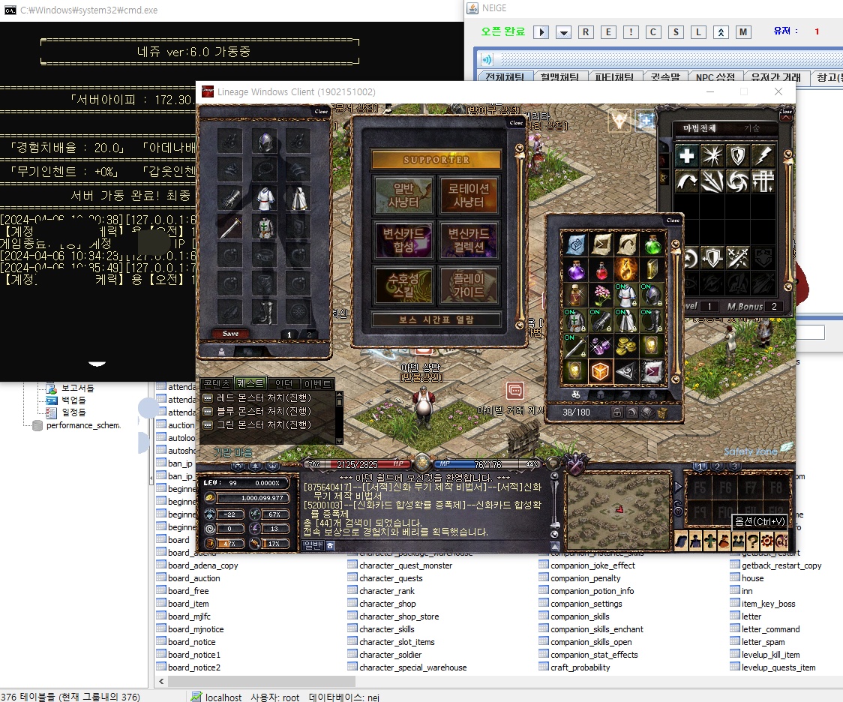Toggle the ON helmet inventory item

(x=652, y=295)
